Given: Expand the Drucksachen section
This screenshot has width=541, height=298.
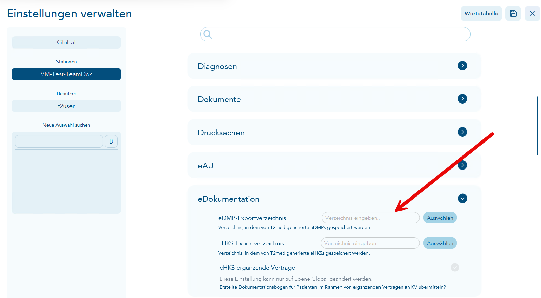Looking at the screenshot, I should 462,132.
